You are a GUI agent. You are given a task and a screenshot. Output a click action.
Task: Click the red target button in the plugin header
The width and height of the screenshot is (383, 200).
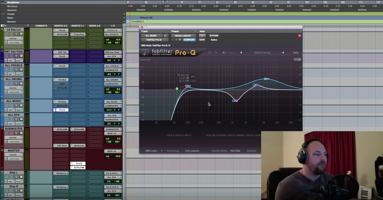(300, 35)
